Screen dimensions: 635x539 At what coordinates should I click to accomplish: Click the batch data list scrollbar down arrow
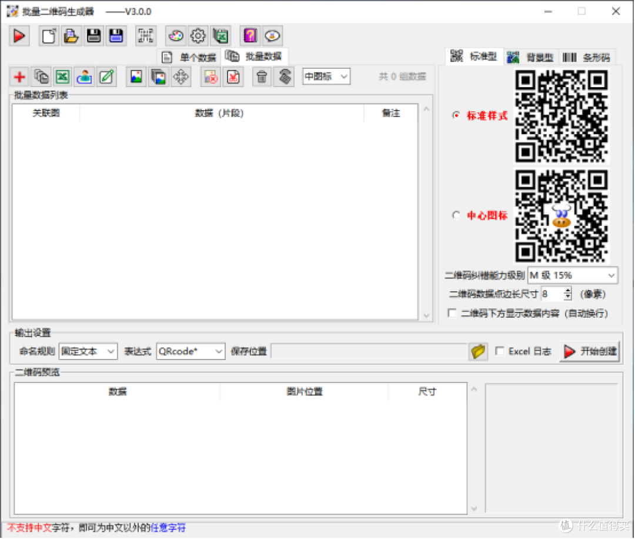click(426, 315)
